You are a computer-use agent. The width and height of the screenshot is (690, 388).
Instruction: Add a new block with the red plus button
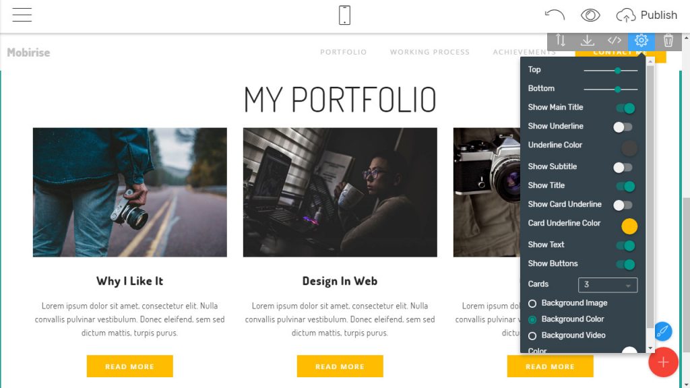click(x=663, y=362)
